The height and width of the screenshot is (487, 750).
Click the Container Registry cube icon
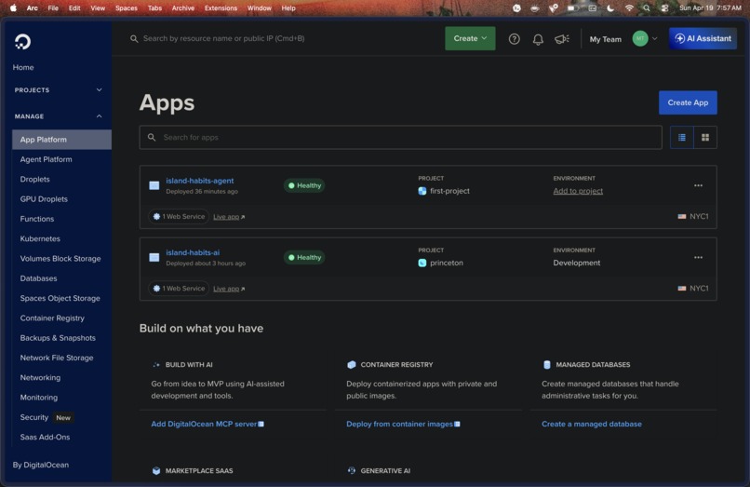(x=351, y=364)
